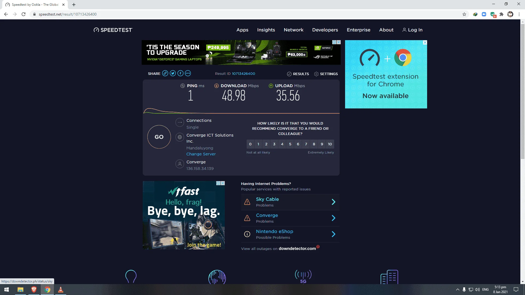Open the About menu
The width and height of the screenshot is (525, 295).
tap(386, 30)
